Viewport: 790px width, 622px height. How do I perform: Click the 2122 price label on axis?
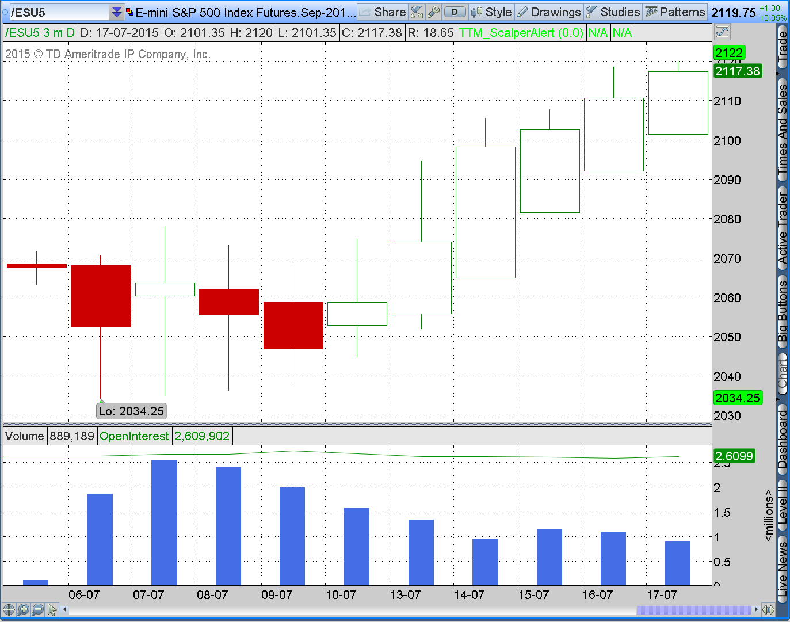tap(729, 53)
